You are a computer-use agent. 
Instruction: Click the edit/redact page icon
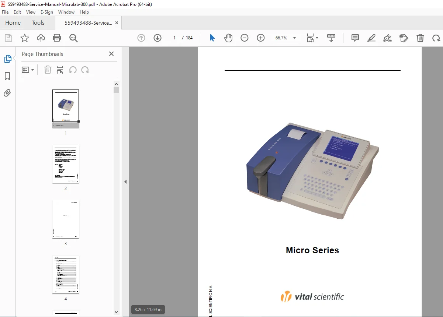point(404,38)
